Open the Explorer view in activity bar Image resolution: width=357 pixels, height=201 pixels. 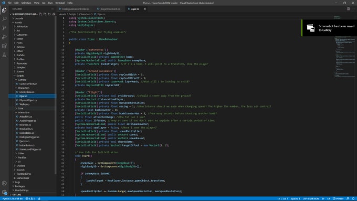pyautogui.click(x=4, y=10)
